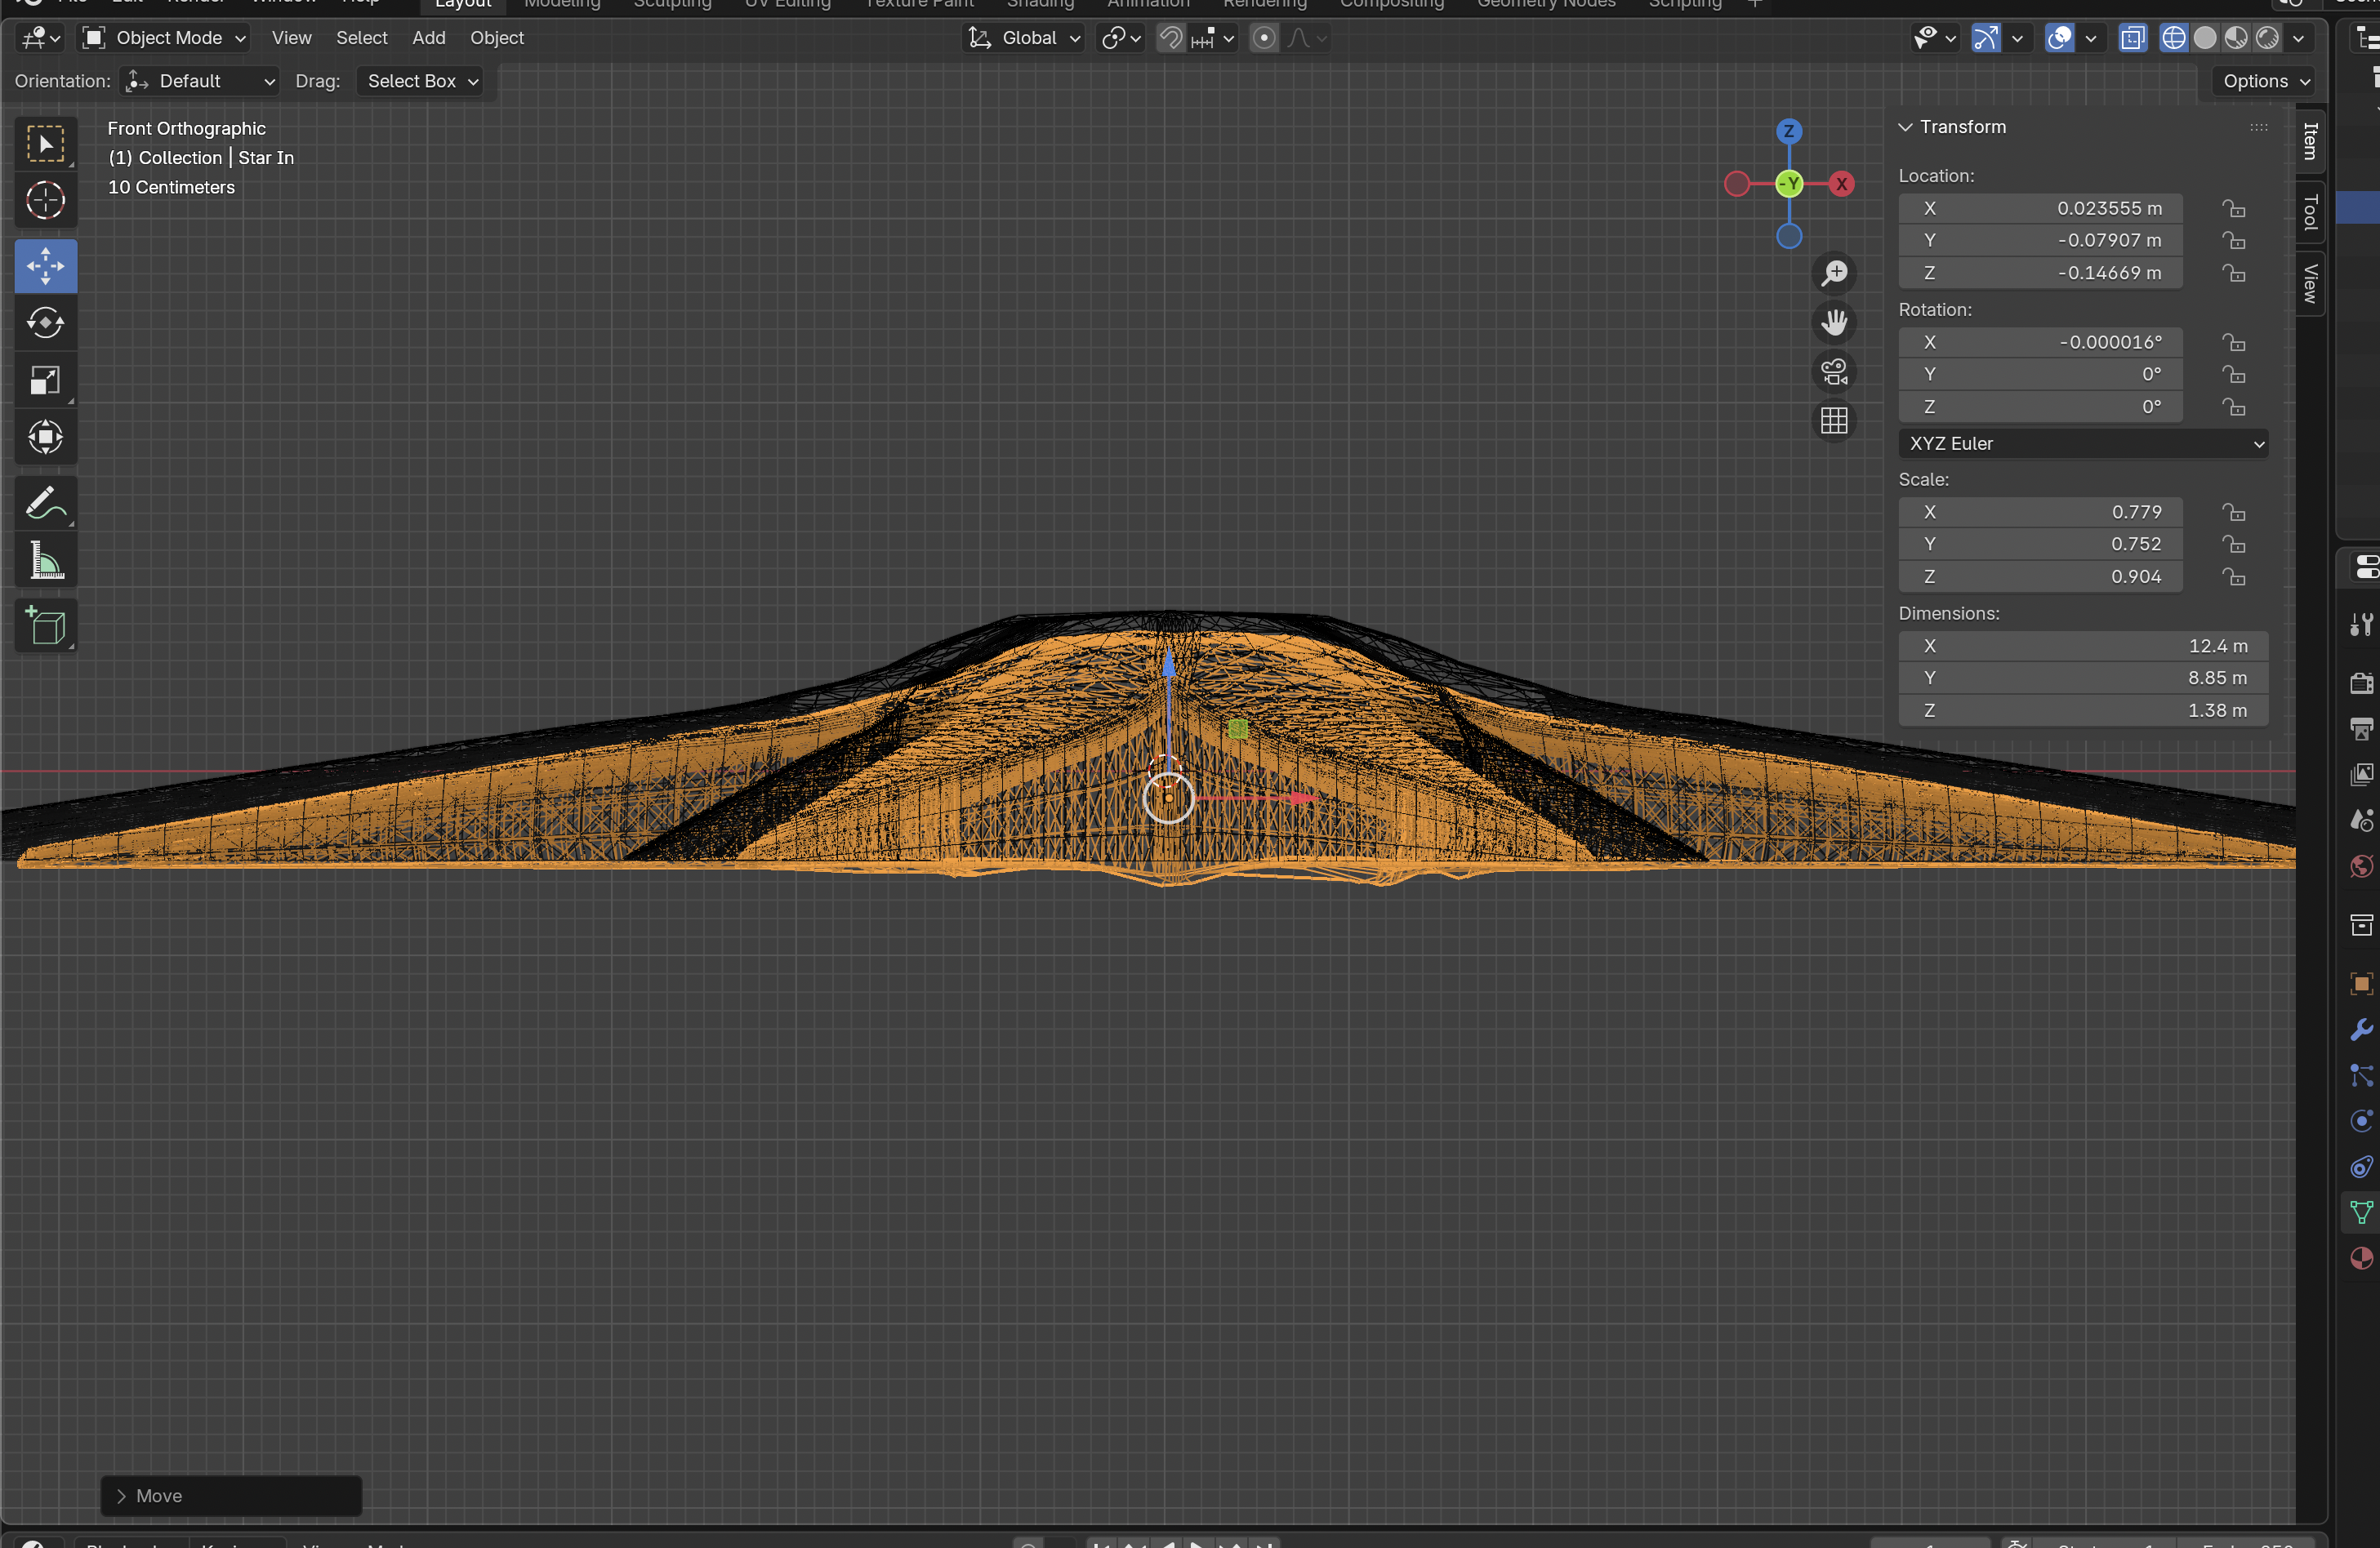Screen dimensions: 2380x1548
Task: Open the Options popover button
Action: tap(2265, 81)
